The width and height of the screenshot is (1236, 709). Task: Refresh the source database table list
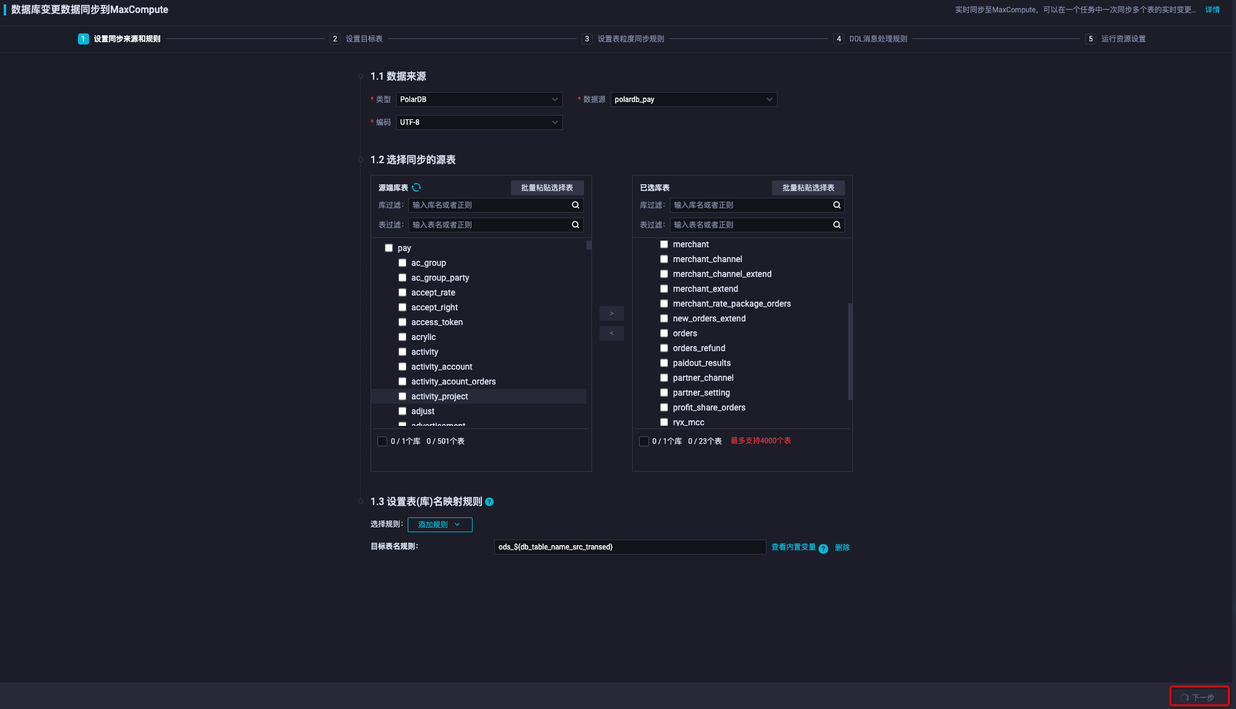coord(416,187)
